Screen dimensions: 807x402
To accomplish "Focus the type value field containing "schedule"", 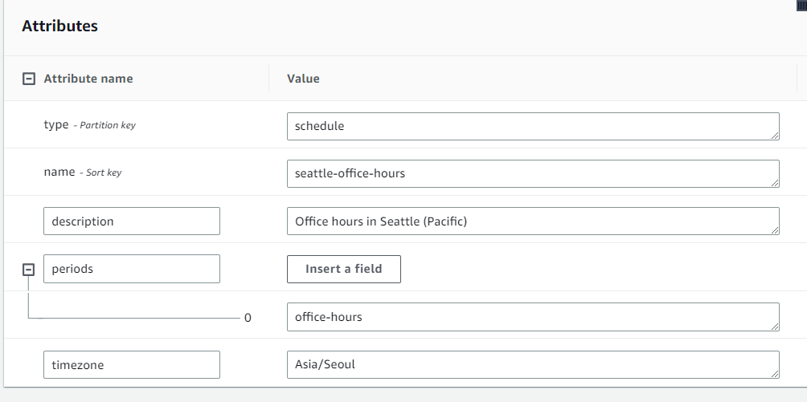I will point(530,126).
